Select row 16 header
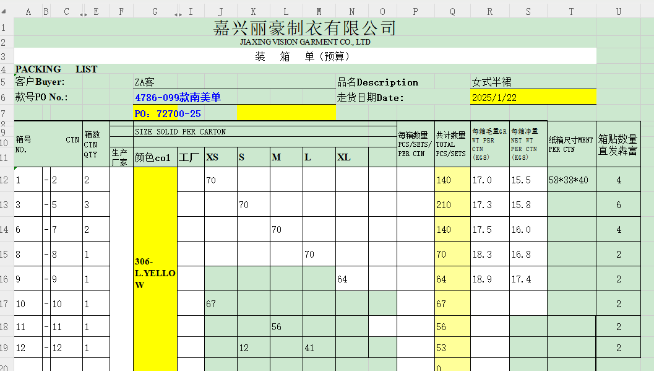Viewport: 654px width, 371px height. 6,279
